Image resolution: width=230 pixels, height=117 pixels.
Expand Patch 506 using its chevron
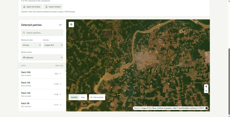point(60,74)
